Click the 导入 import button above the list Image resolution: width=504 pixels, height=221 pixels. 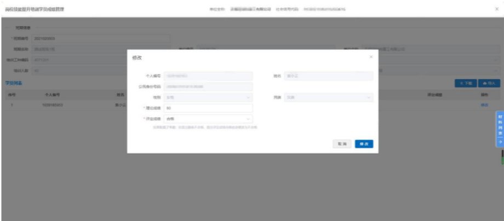pyautogui.click(x=489, y=83)
